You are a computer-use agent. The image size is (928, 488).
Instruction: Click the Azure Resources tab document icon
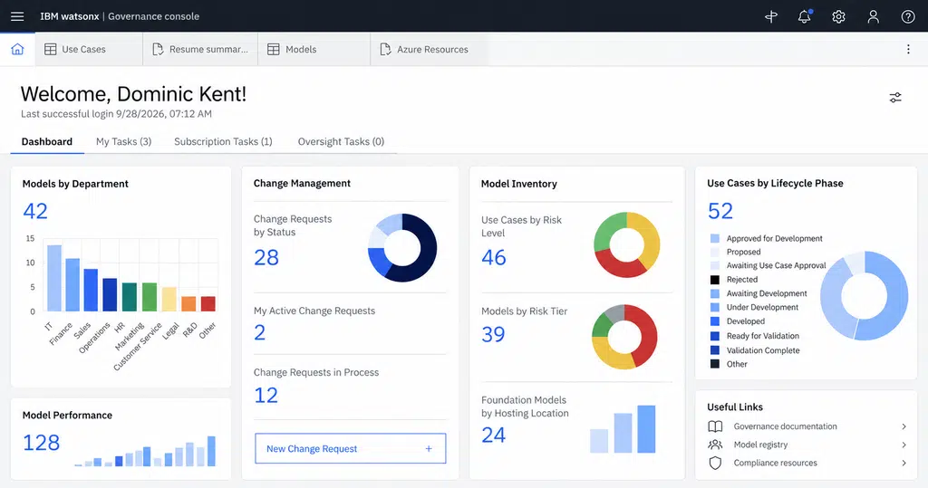click(x=385, y=49)
